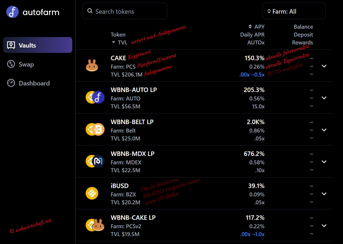
Task: Click the CAKE pancake bunny token icon
Action: pos(92,66)
